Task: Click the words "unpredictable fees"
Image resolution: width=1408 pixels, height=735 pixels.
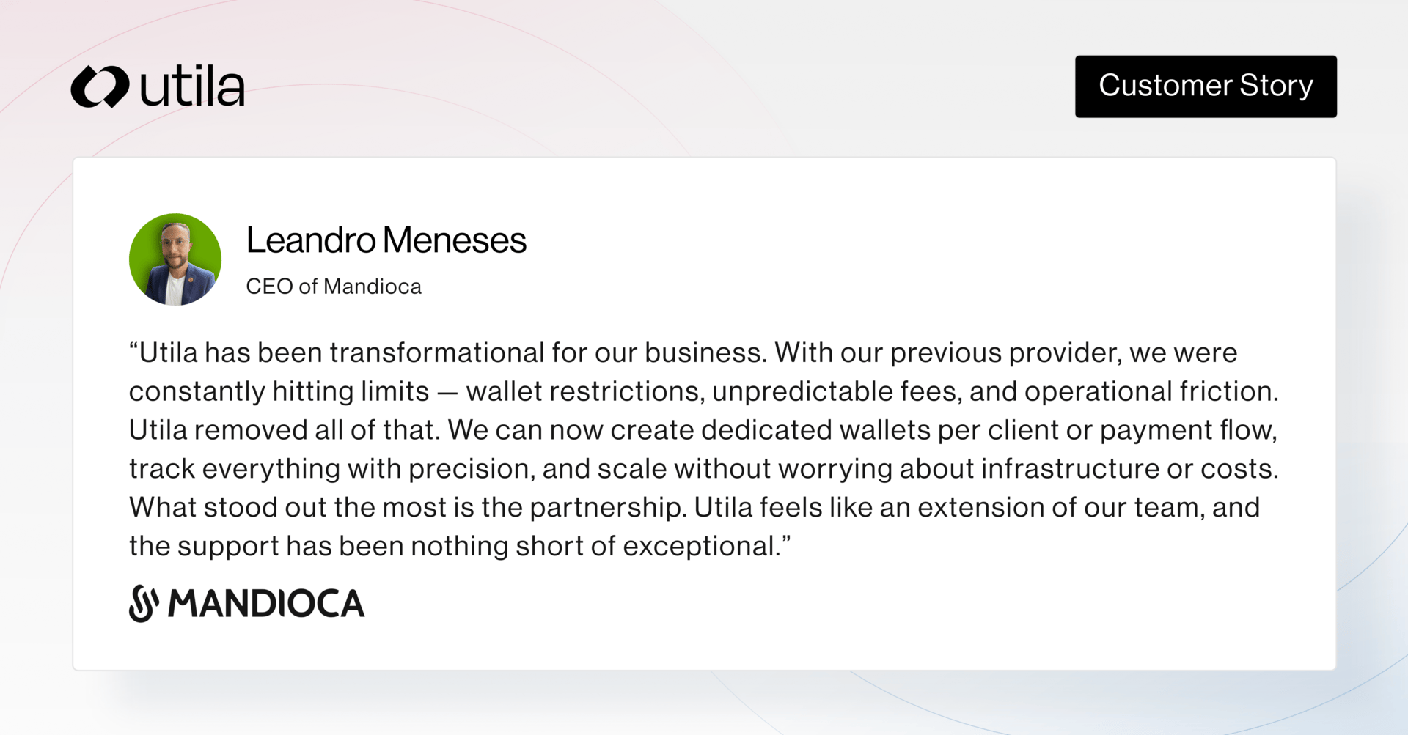Action: [835, 391]
